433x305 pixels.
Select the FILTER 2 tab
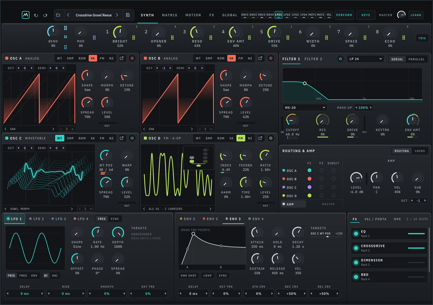coord(313,59)
